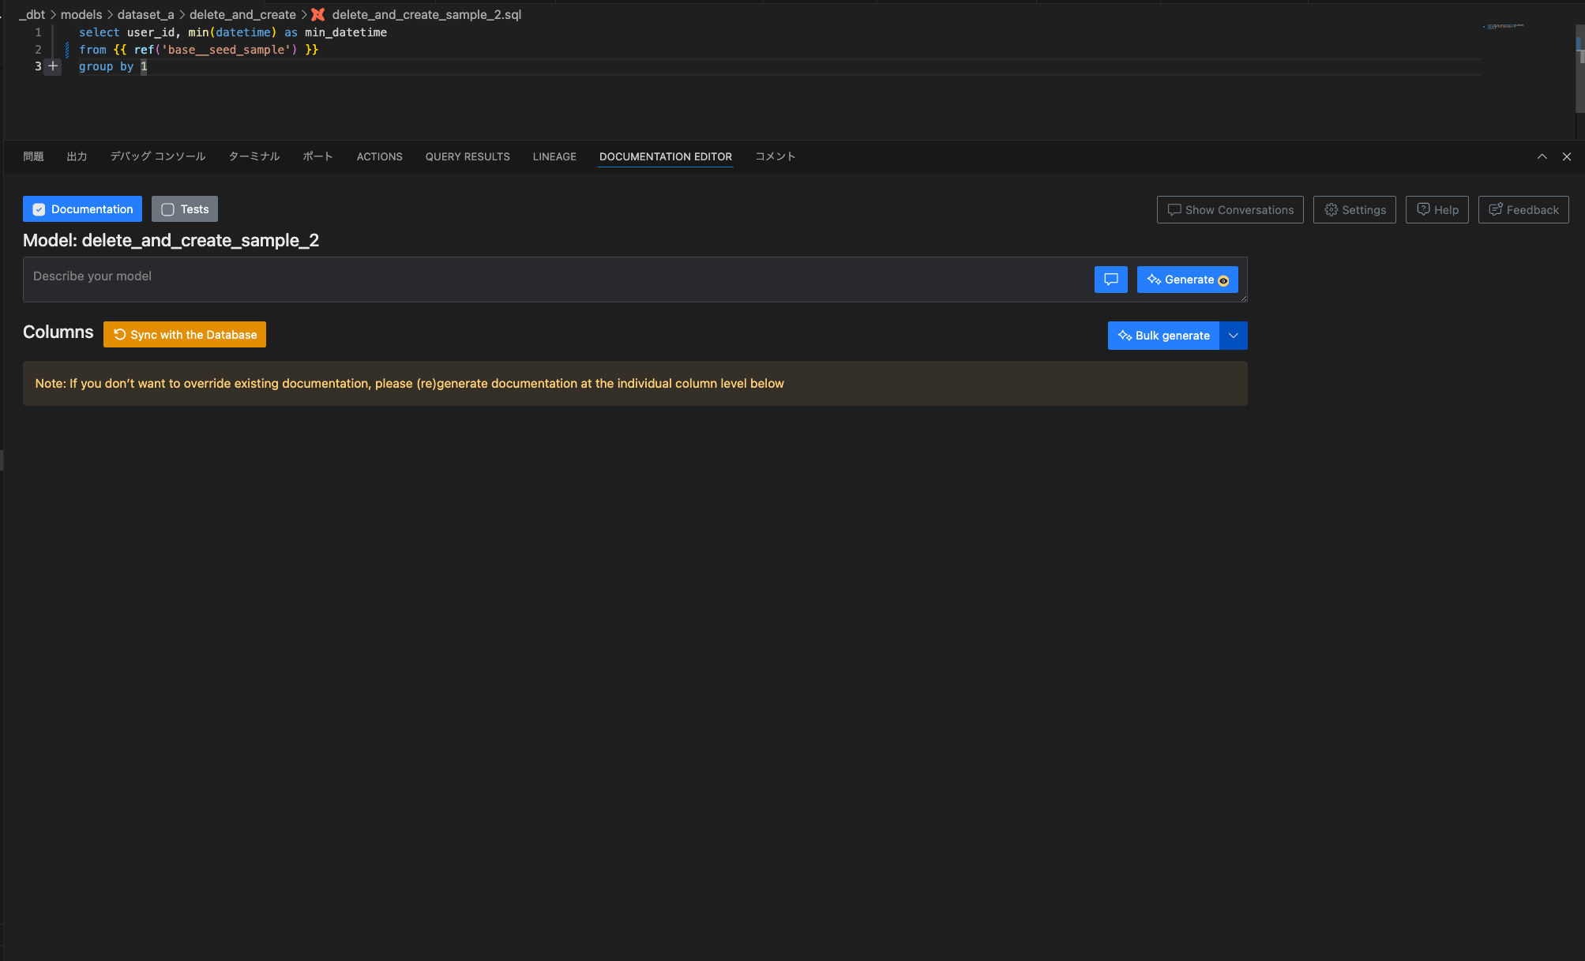Click Sync with the Database button
The image size is (1585, 961).
[x=185, y=335]
